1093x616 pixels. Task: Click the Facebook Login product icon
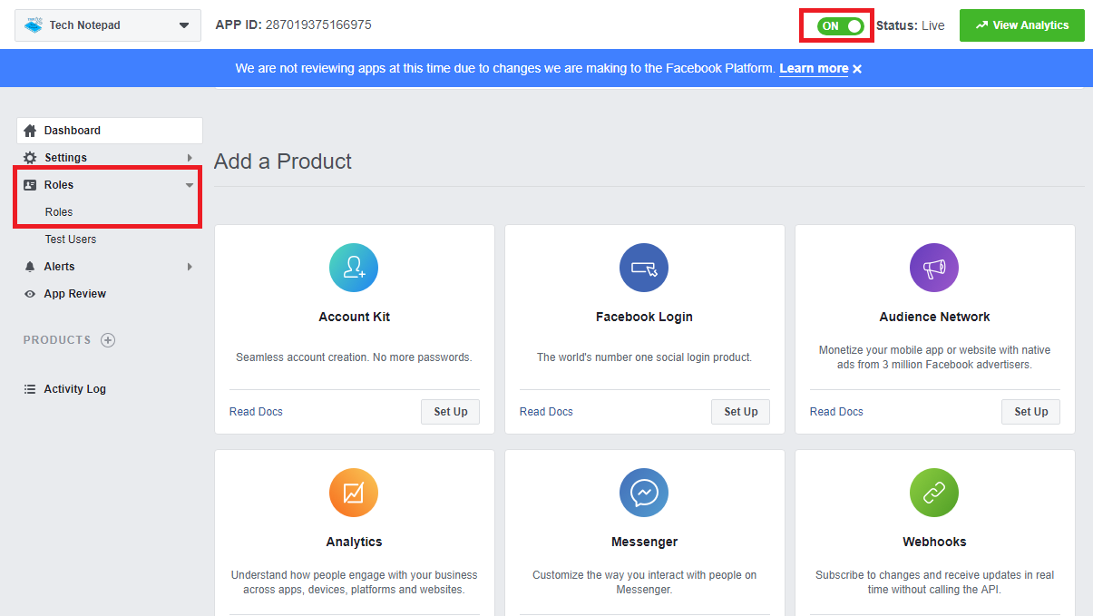click(644, 268)
